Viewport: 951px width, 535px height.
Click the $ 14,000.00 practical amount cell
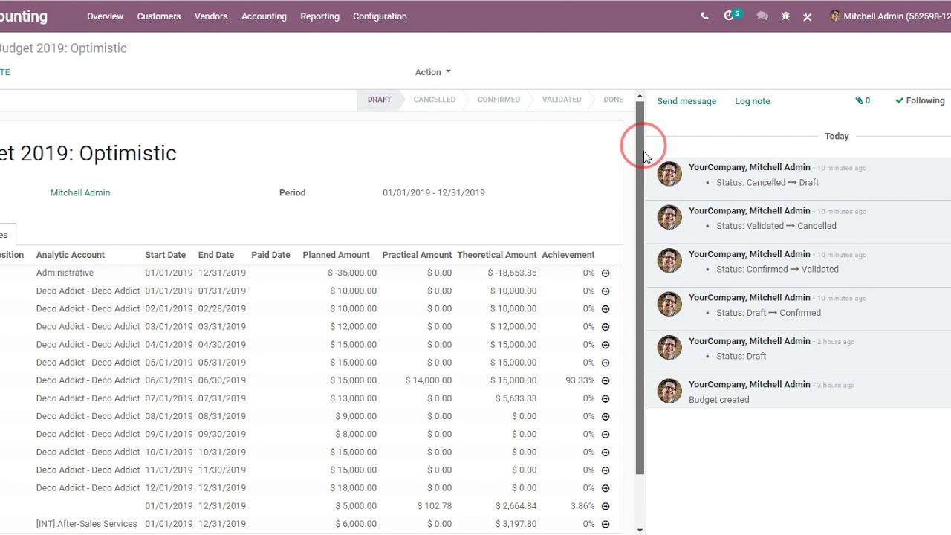click(x=429, y=380)
